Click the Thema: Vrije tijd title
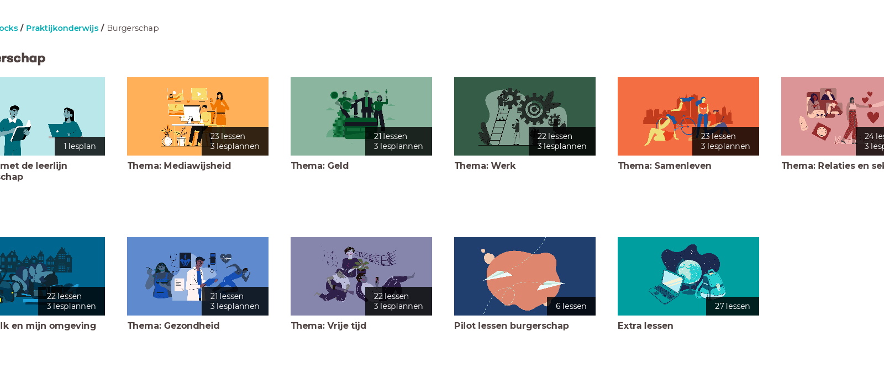Screen dimensions: 884x390 point(329,325)
